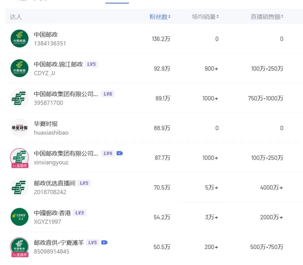Open 邮政直供-宁夏滩羊 name link
The width and height of the screenshot is (303, 265).
click(x=59, y=243)
